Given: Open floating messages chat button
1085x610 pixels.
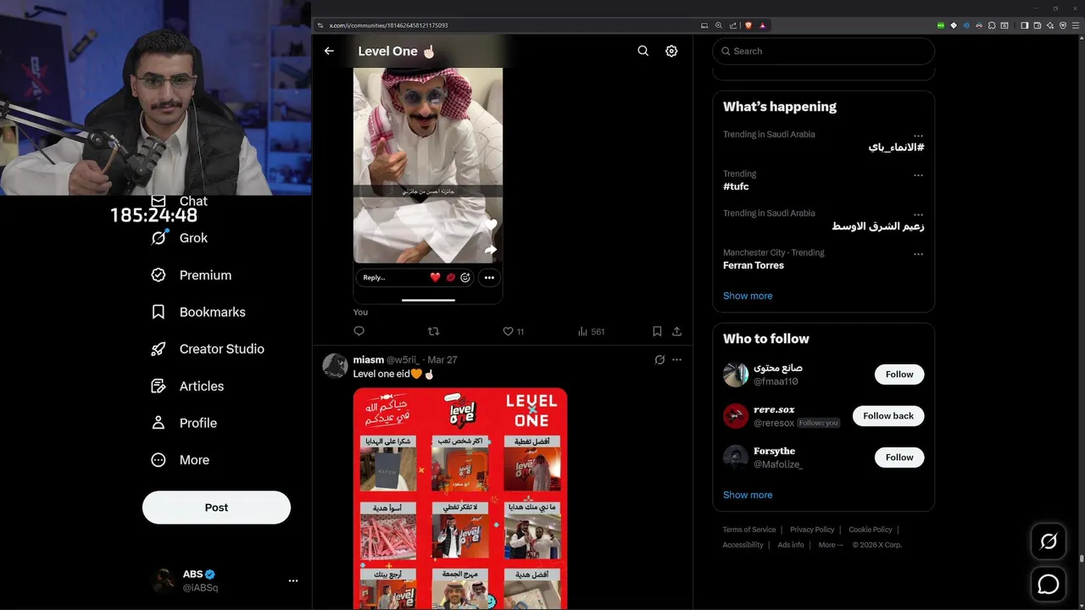Looking at the screenshot, I should click(1049, 585).
